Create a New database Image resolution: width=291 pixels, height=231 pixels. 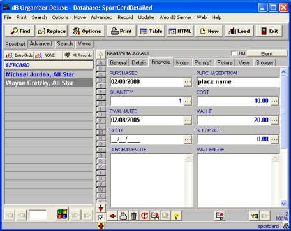pyautogui.click(x=209, y=31)
